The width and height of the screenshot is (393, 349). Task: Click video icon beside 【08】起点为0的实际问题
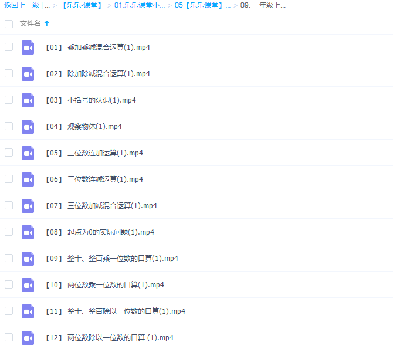pos(28,232)
